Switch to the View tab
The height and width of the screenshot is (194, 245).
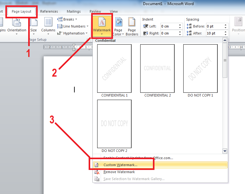click(114, 12)
